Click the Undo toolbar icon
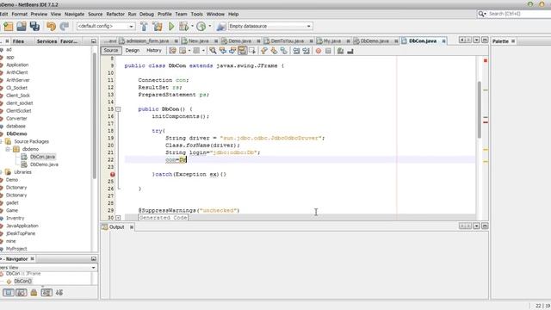Viewport: 551px width, 310px height. tap(52, 27)
